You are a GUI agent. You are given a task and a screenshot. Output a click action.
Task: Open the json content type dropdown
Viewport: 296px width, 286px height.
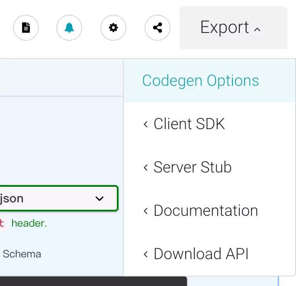click(59, 198)
